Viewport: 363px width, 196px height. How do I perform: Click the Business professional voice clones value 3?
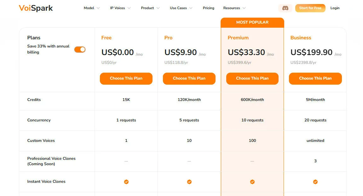click(x=315, y=161)
